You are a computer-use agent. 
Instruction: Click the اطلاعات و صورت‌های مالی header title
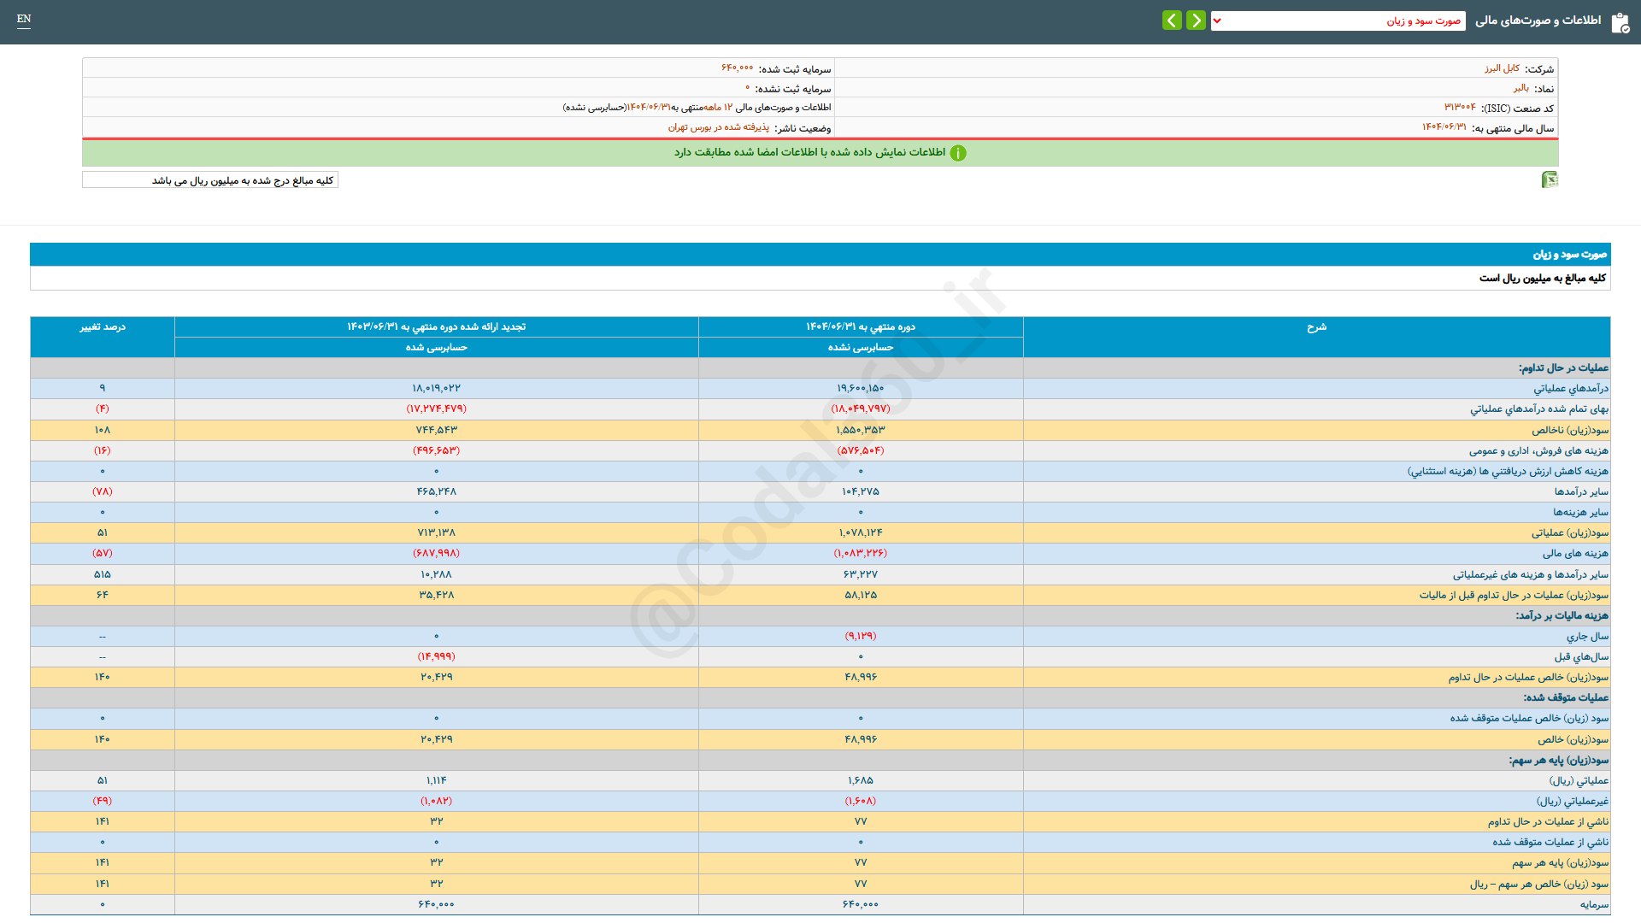pos(1538,21)
